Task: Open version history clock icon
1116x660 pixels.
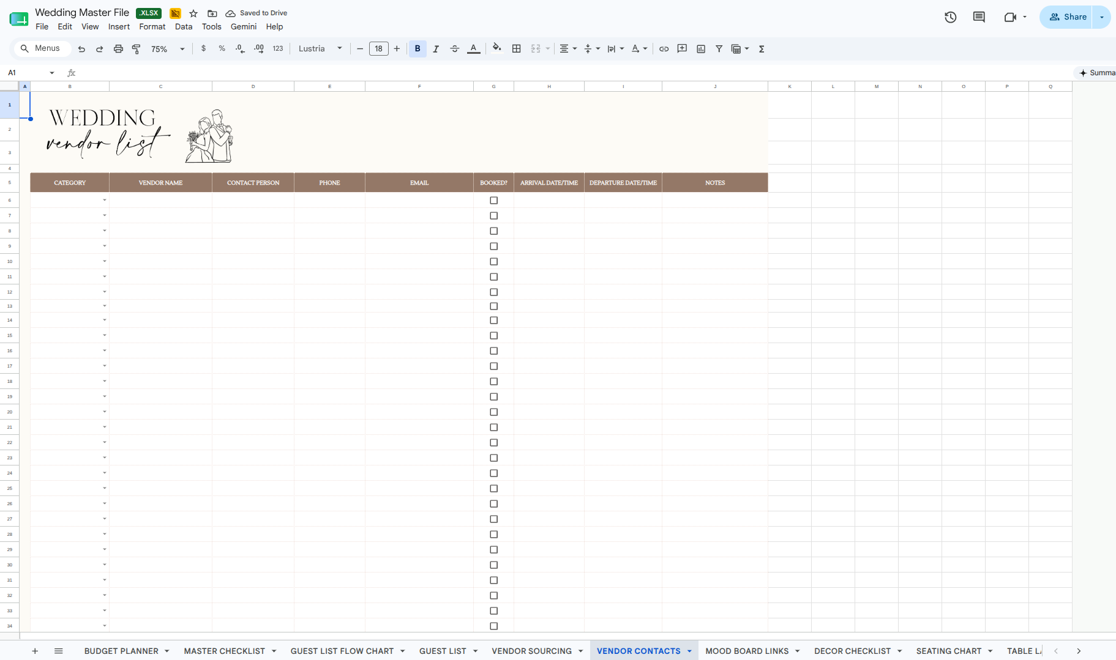Action: (x=950, y=17)
